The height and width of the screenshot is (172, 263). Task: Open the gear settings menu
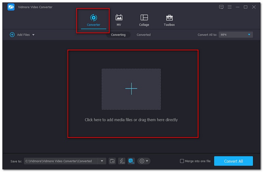144,161
